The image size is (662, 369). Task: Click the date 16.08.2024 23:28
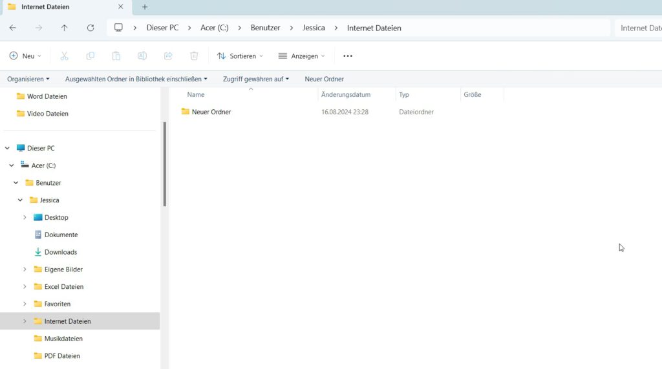coord(345,112)
